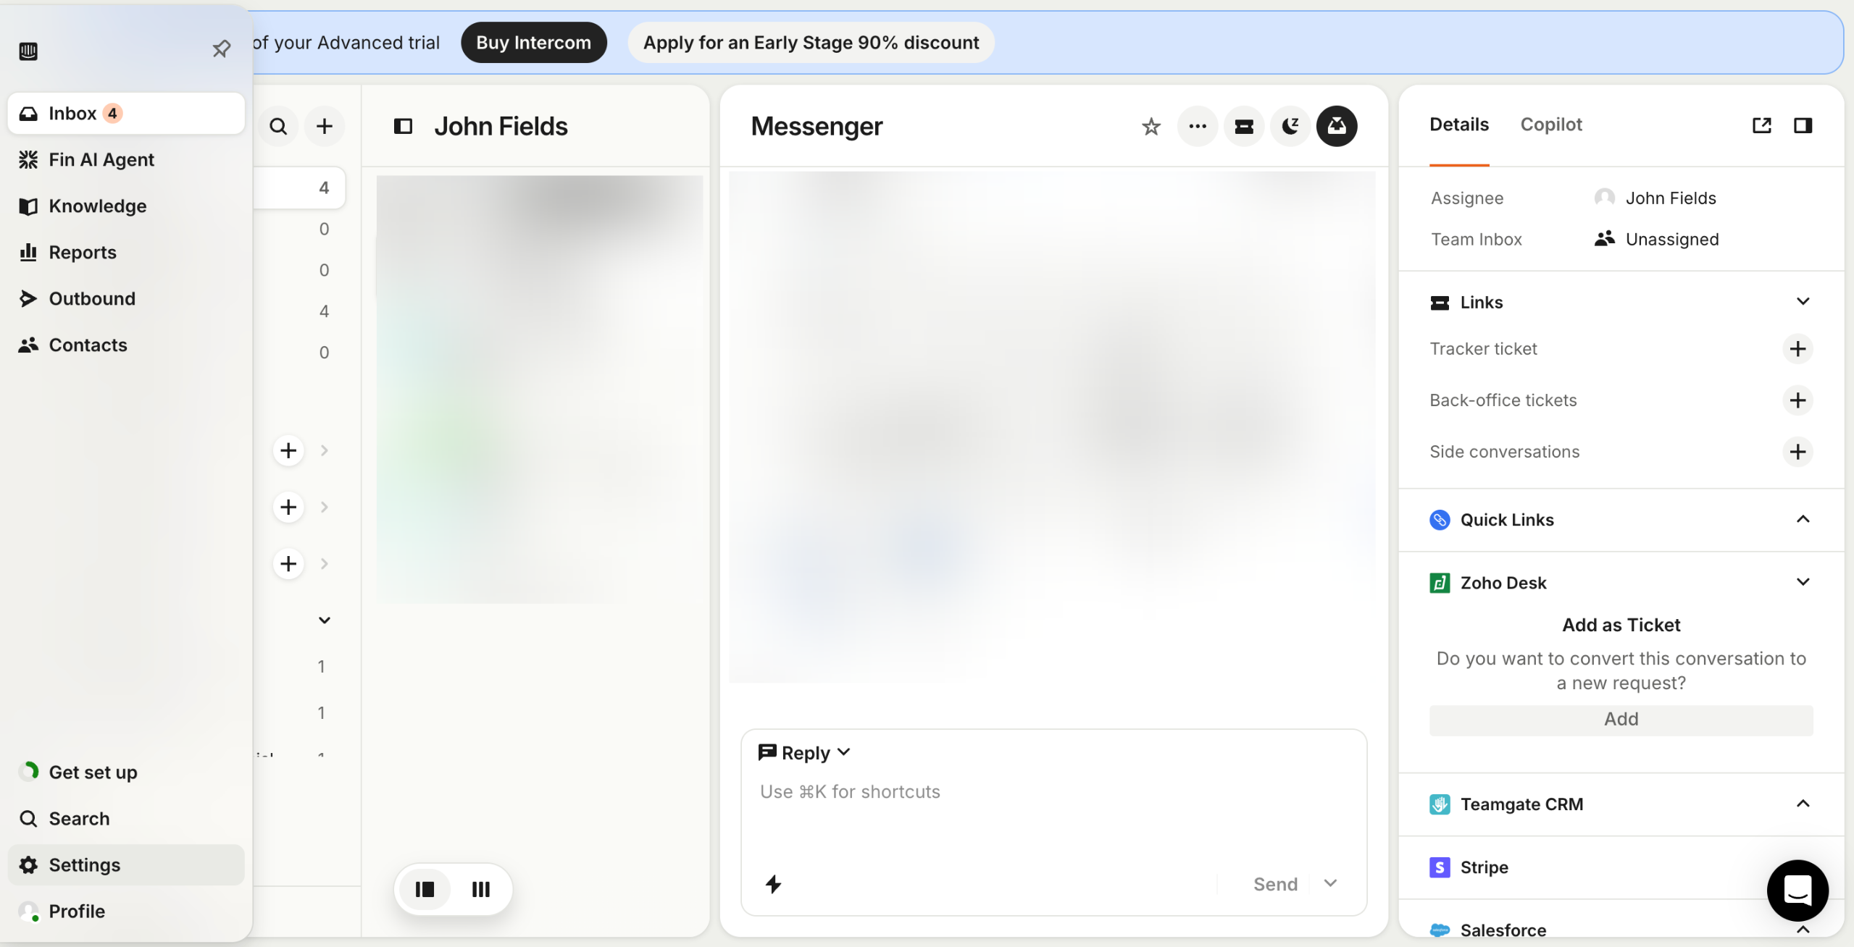The width and height of the screenshot is (1854, 947).
Task: Switch to the Copilot tab
Action: (1550, 125)
